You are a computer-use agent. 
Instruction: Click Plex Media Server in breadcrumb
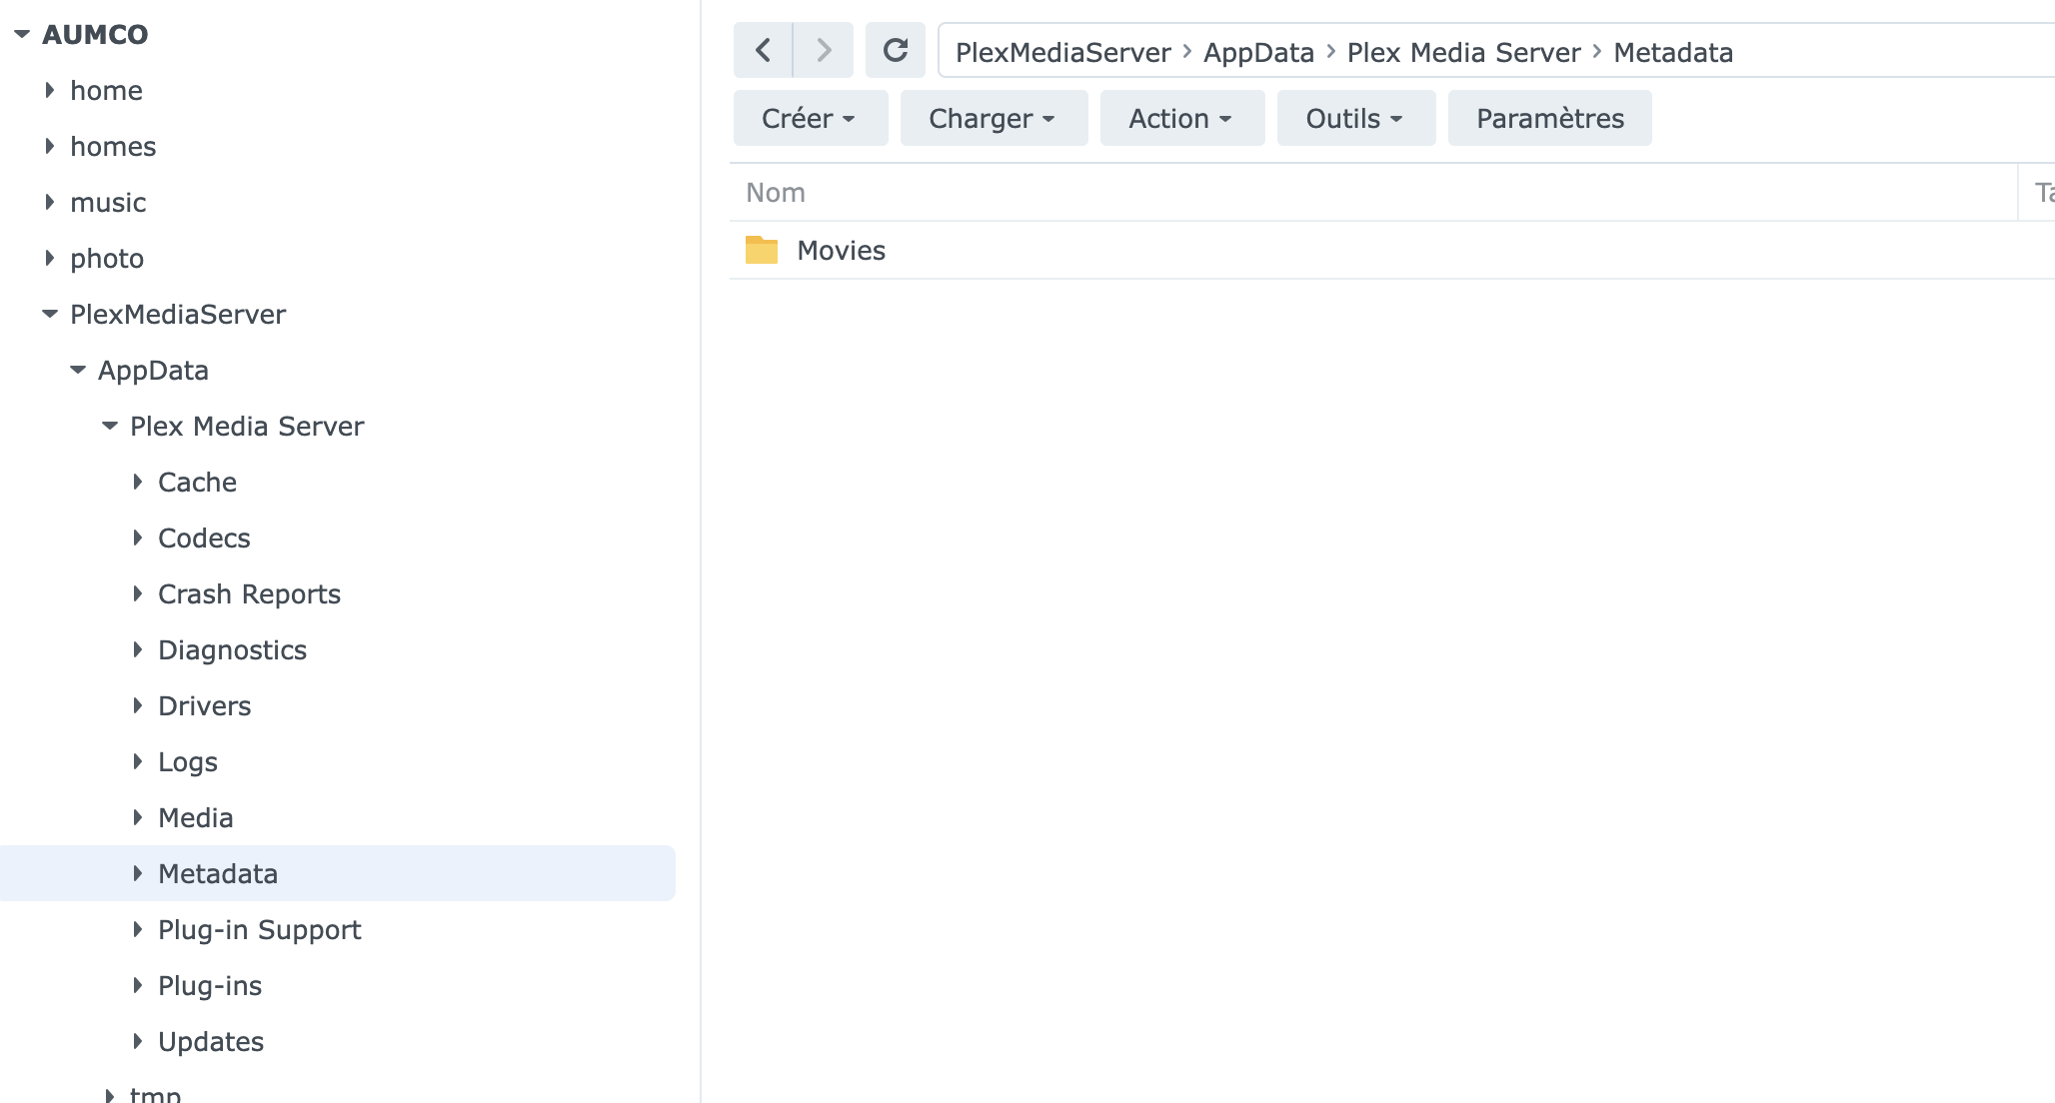1463,52
